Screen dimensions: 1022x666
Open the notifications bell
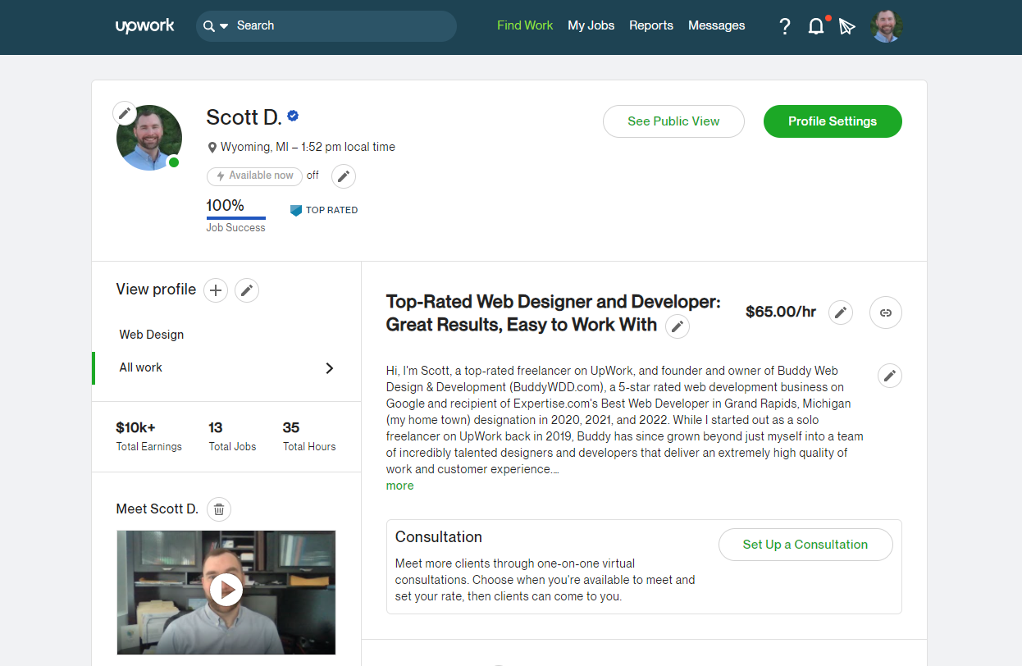click(816, 26)
